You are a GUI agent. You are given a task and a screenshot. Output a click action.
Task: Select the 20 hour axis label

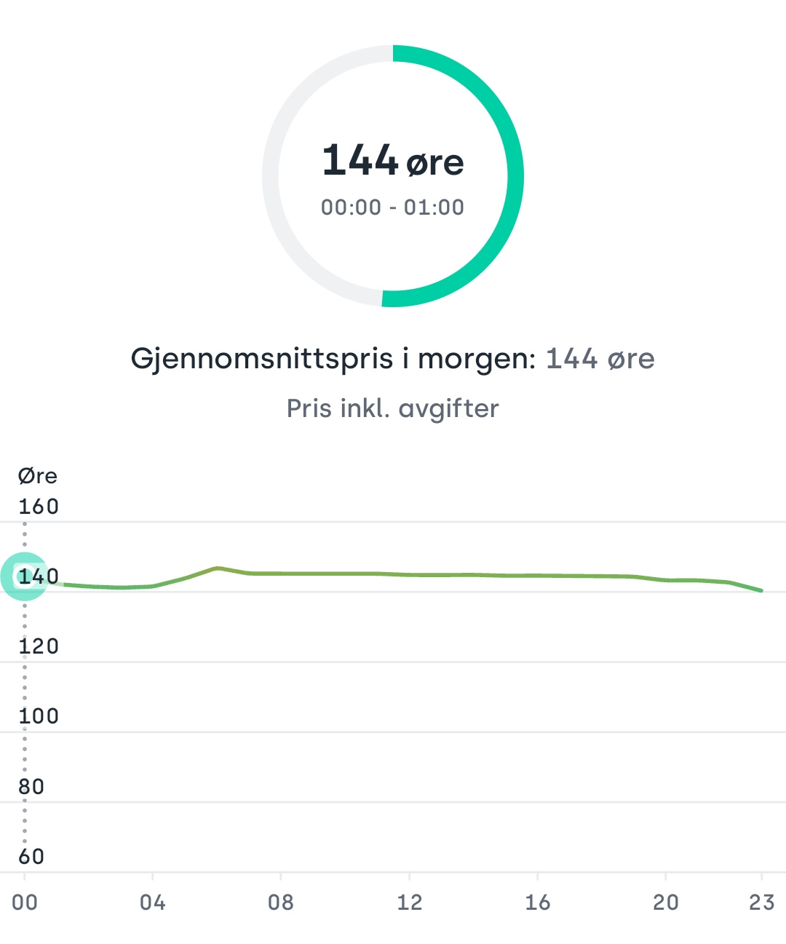point(666,903)
